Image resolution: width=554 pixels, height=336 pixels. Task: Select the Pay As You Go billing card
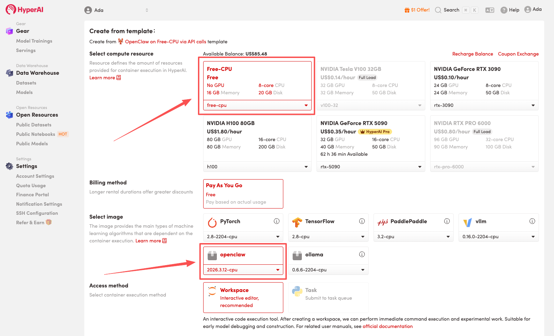coord(243,193)
